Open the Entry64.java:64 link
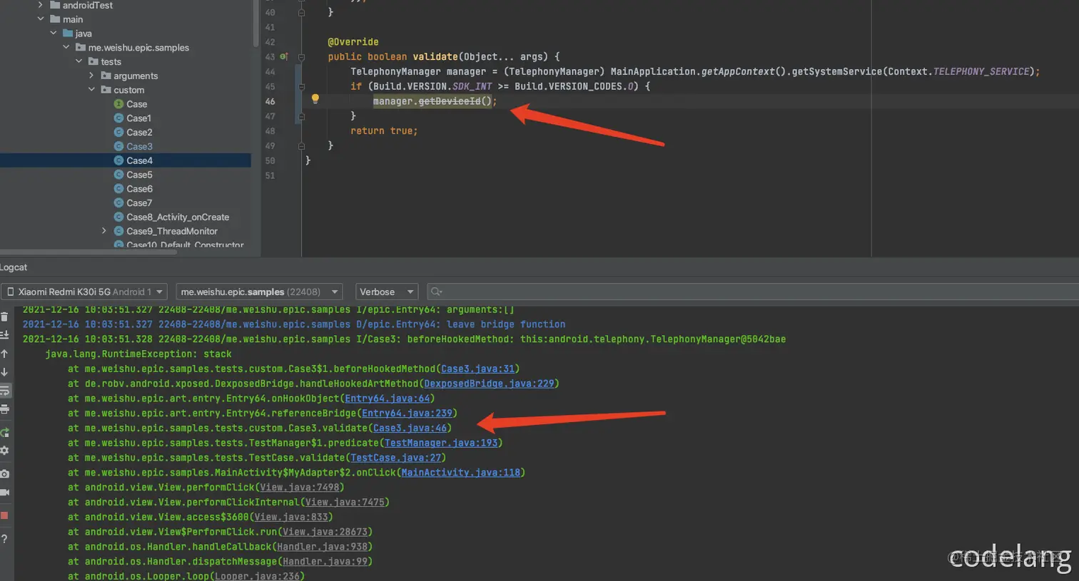1079x581 pixels. (x=387, y=399)
